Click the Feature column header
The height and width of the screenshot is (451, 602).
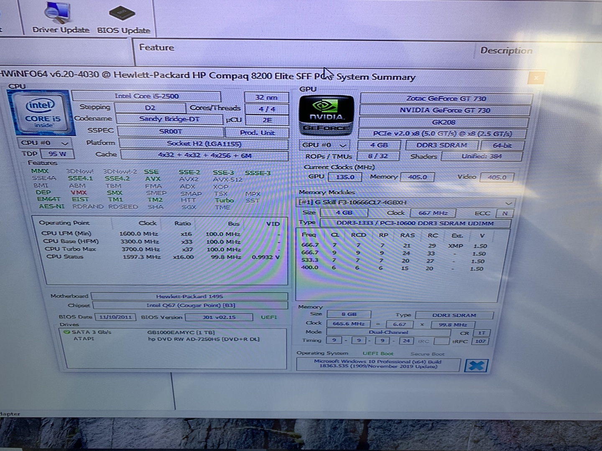[156, 47]
